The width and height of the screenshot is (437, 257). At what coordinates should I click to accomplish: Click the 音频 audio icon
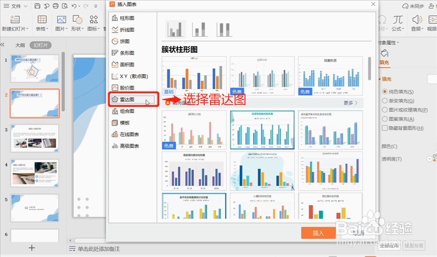click(x=417, y=19)
